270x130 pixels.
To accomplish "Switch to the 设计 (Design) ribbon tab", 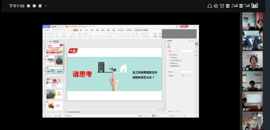I will pyautogui.click(x=86, y=30).
